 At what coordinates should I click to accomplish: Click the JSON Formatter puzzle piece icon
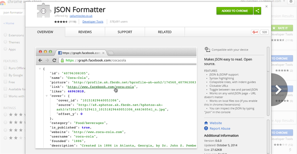(44, 11)
